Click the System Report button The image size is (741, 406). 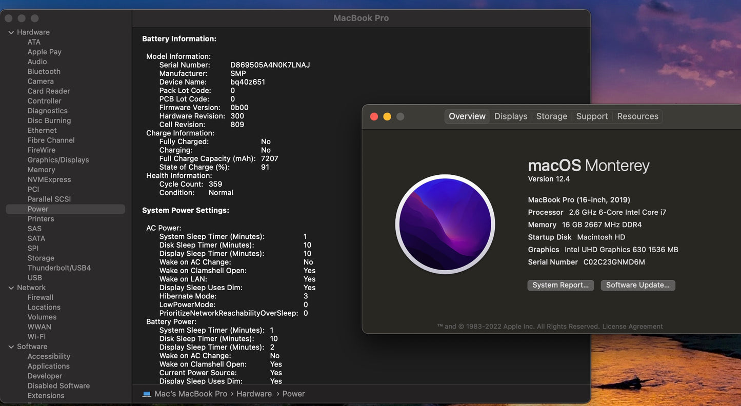[x=560, y=285]
